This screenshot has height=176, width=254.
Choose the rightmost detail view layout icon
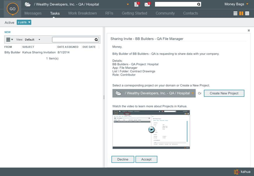(247, 13)
